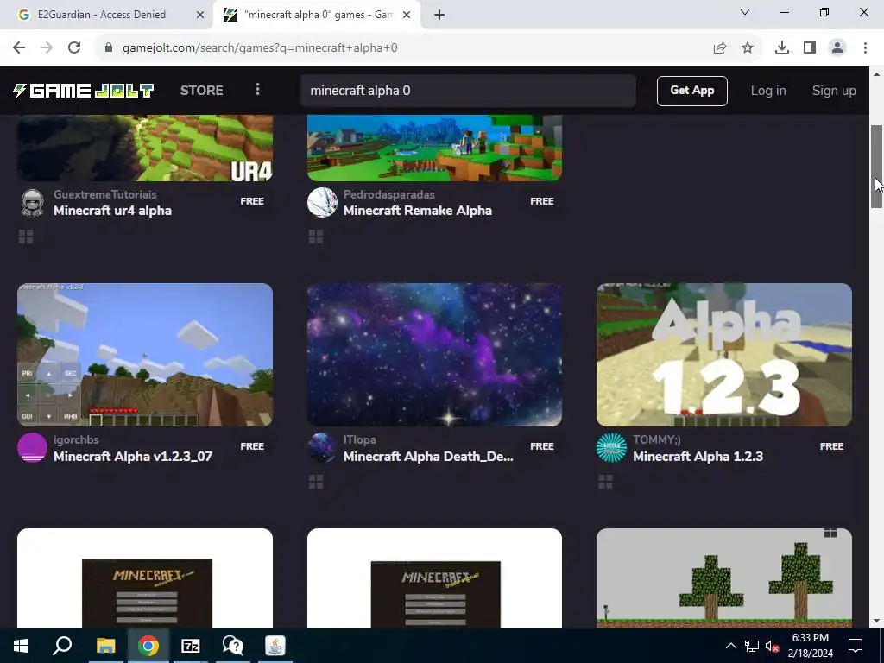Open the Game Jolt three-dot more menu

(257, 90)
